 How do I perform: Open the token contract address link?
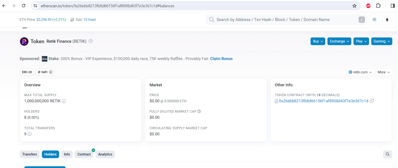coord(323,101)
